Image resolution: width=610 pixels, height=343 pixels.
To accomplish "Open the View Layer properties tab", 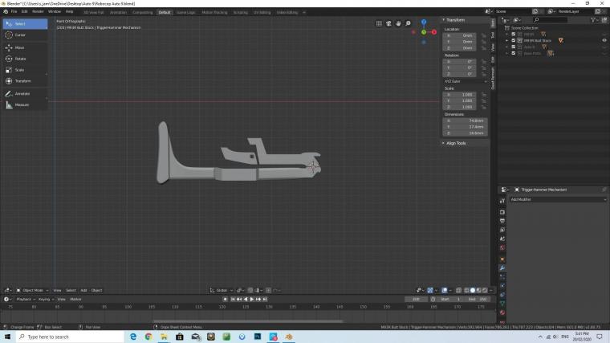I will click(x=502, y=230).
